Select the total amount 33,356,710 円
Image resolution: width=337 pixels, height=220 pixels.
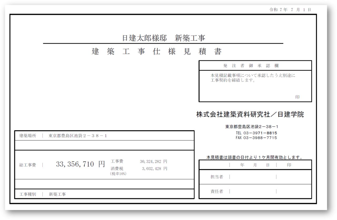(x=80, y=164)
